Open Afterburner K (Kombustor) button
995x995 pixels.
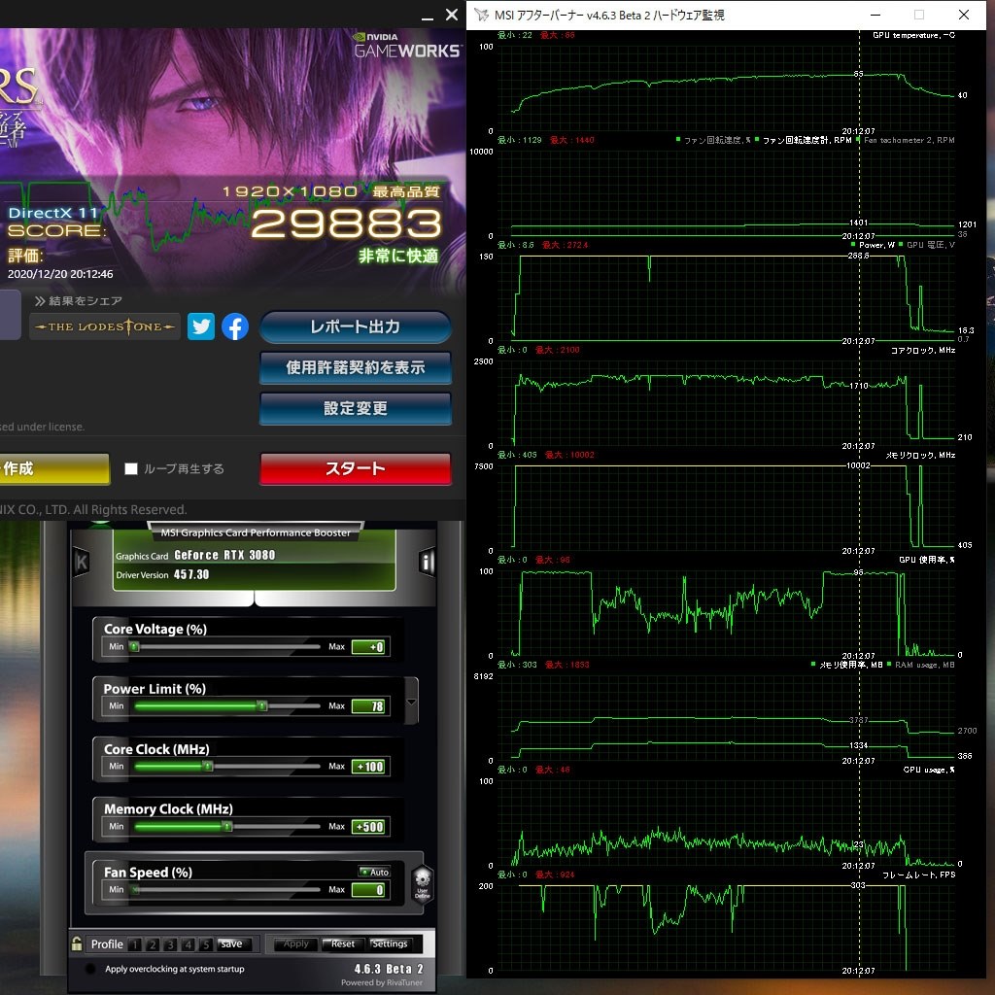pyautogui.click(x=82, y=562)
